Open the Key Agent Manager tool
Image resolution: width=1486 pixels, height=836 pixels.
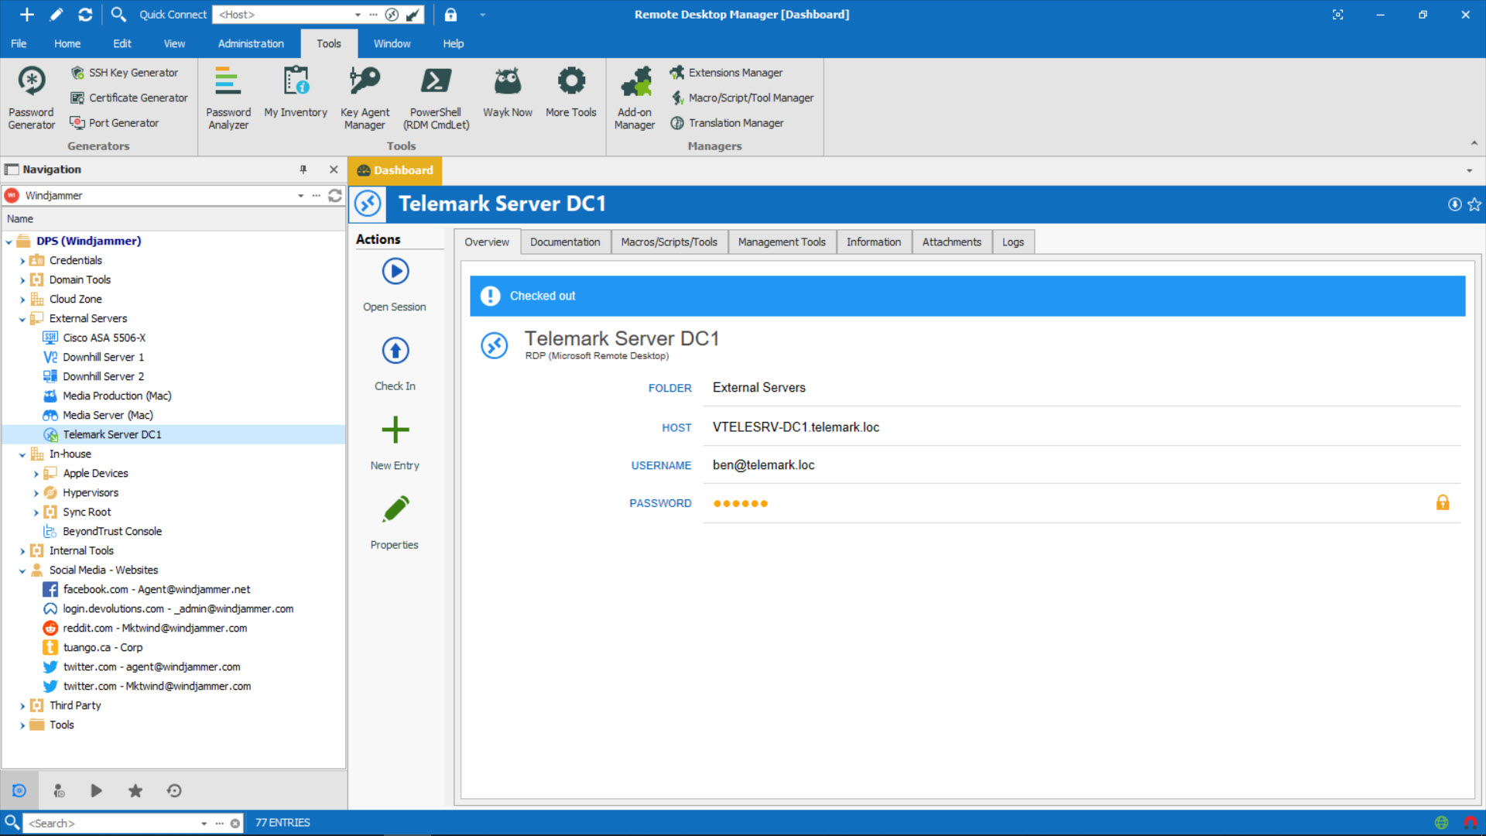pos(365,96)
